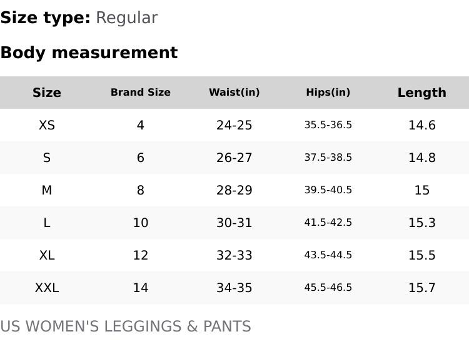The height and width of the screenshot is (349, 469).
Task: Click the Waist(in) column header
Action: pyautogui.click(x=234, y=93)
